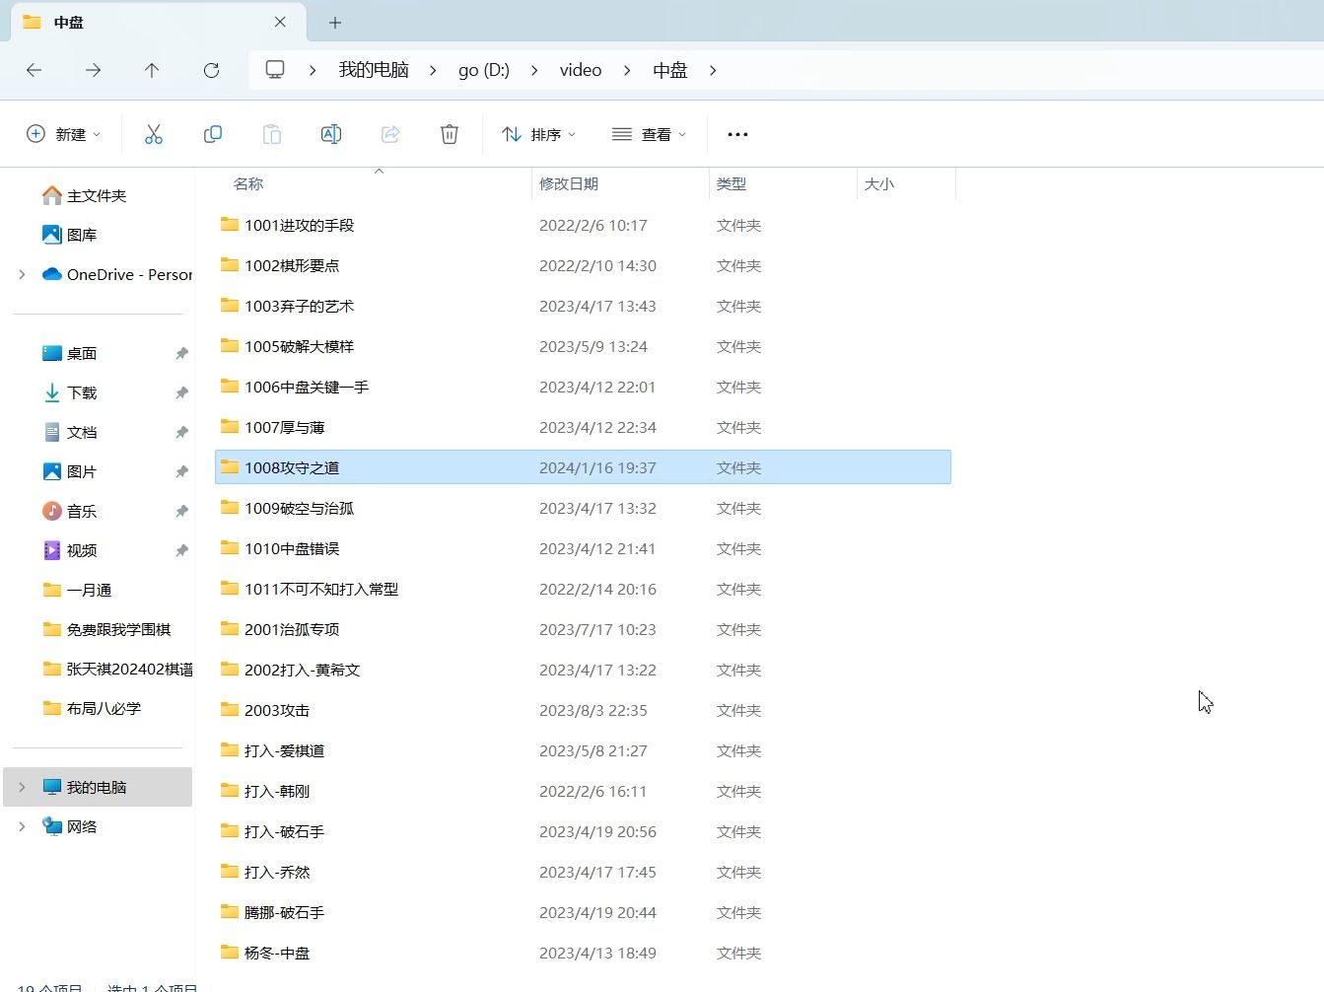Viewport: 1324px width, 992px height.
Task: Select folder 1001进攻的手段
Action: tap(583, 225)
